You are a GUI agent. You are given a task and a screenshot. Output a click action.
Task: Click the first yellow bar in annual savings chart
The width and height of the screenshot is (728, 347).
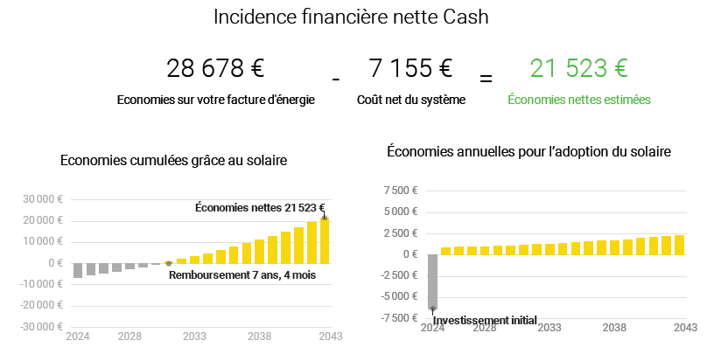(445, 251)
